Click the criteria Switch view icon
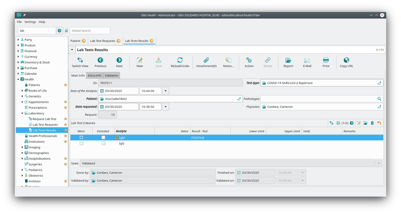The width and height of the screenshot is (401, 214). [332, 123]
